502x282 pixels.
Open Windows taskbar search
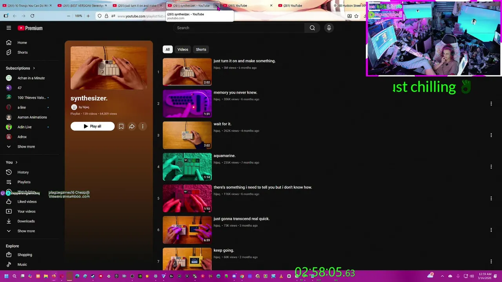pos(15,276)
